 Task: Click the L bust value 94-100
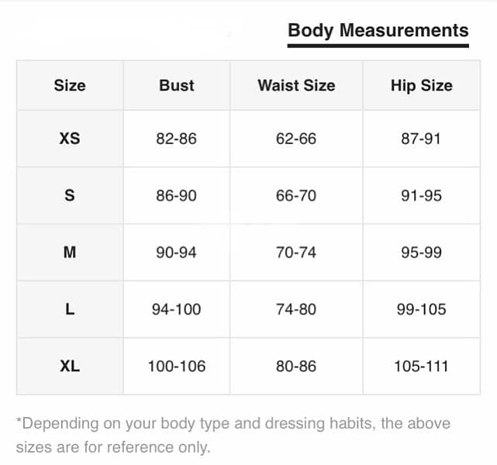176,309
